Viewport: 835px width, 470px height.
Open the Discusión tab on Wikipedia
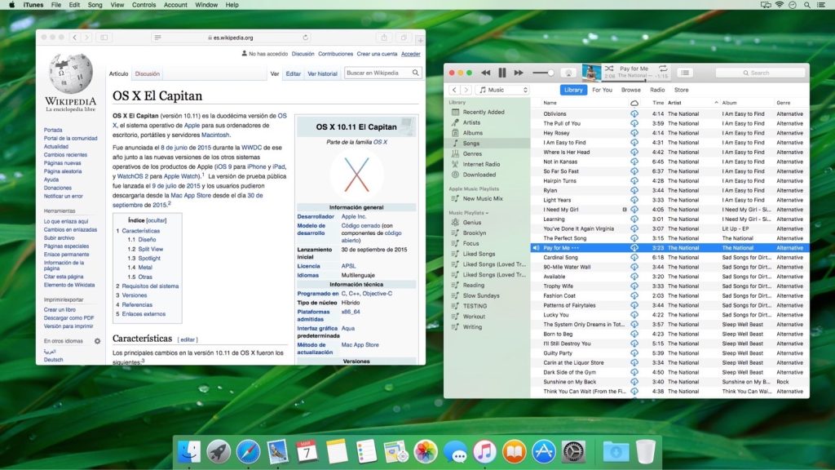point(147,74)
